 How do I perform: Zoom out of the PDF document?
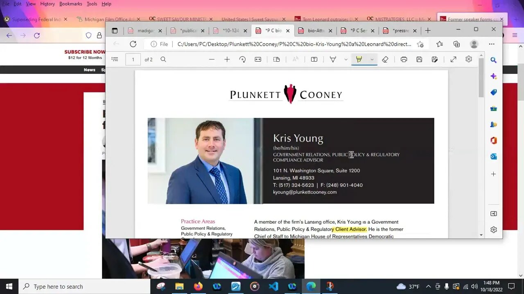(212, 59)
